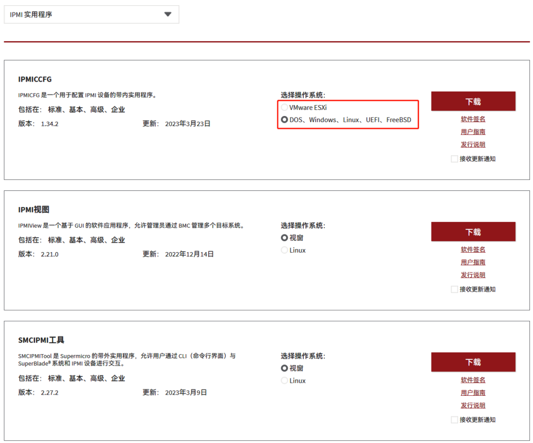Check 接收更新通知 for IPMI视图
Viewport: 533px width, 443px height.
coord(454,289)
